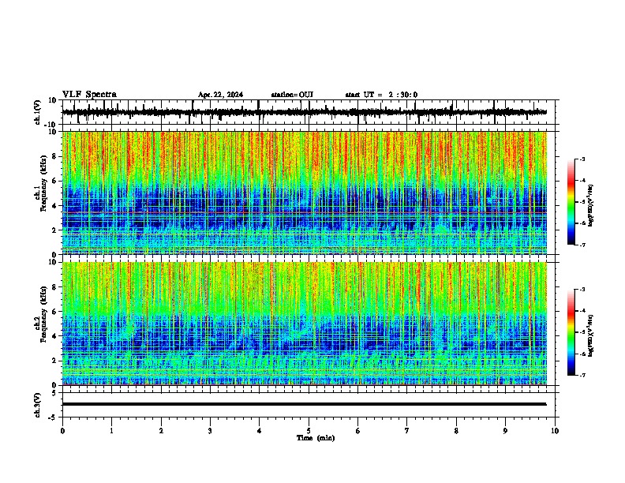Click the ch.1 spectrogram panel

pos(305,193)
